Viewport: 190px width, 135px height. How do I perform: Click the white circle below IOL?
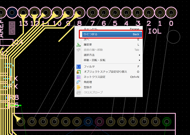click(x=174, y=37)
